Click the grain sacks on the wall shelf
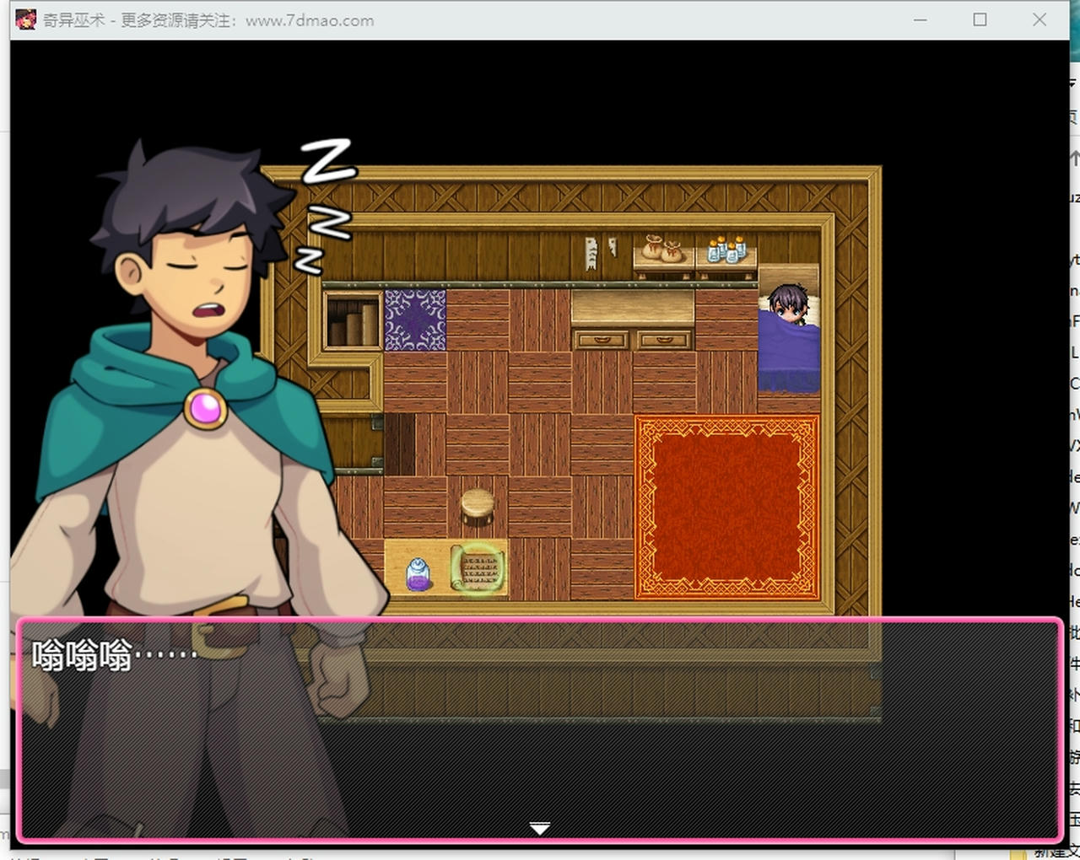This screenshot has width=1080, height=860. 661,248
